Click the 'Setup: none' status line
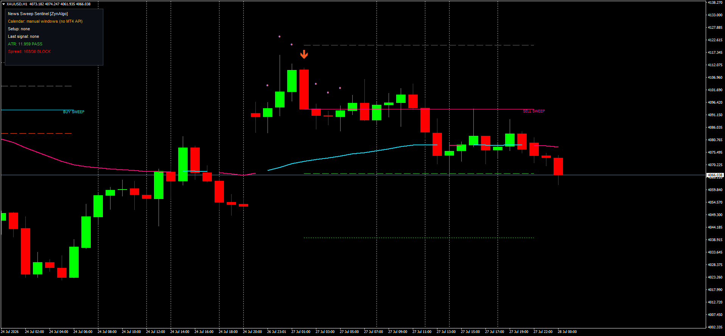Image resolution: width=725 pixels, height=336 pixels. (19, 29)
